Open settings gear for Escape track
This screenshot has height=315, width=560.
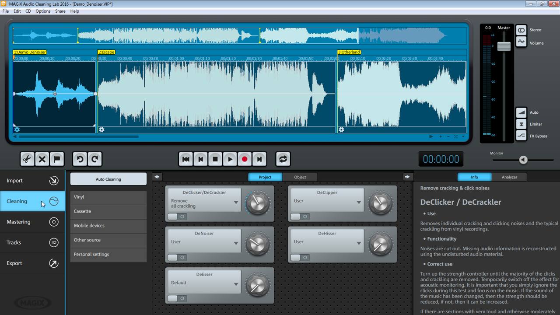pyautogui.click(x=101, y=130)
